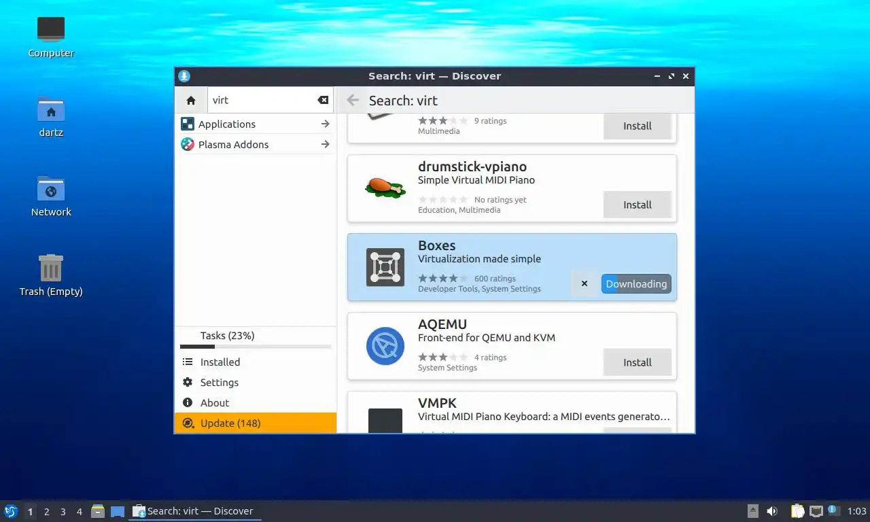Click the Tasks (23%) progress bar

click(x=256, y=347)
